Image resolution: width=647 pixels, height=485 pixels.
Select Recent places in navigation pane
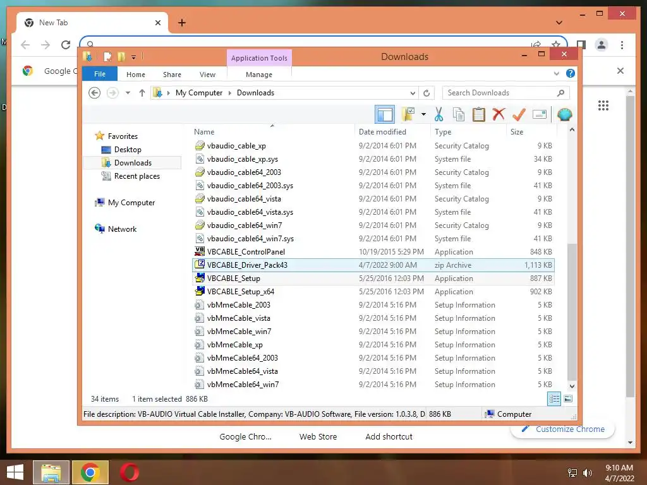click(x=136, y=176)
